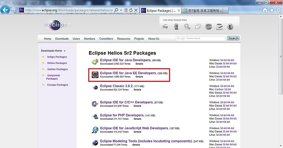Click the Eclipse Classic package icon
Image resolution: width=283 pixels, height=148 pixels.
pos(95,88)
